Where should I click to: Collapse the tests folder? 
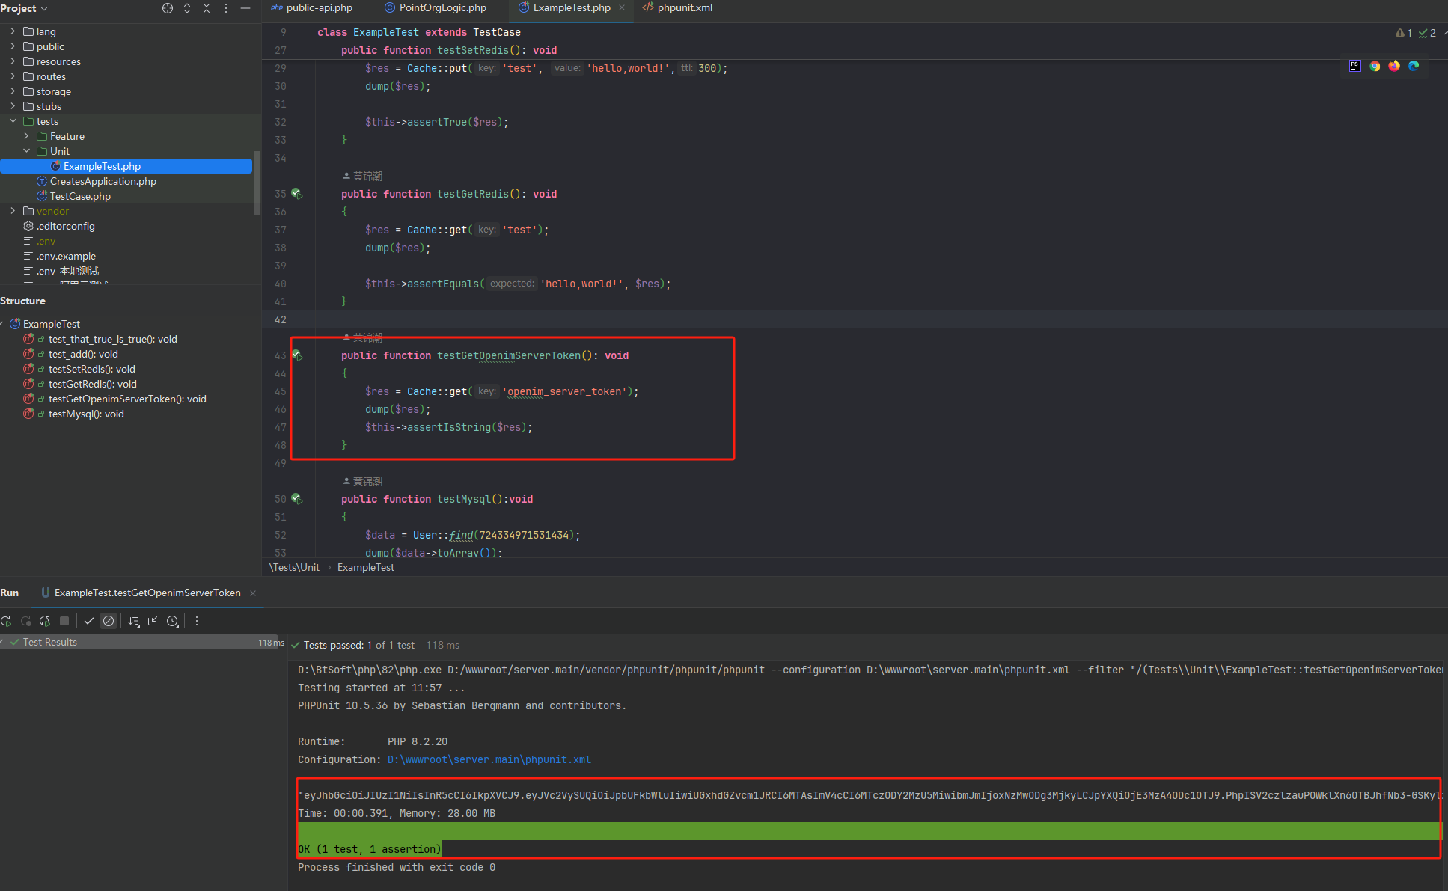(13, 121)
